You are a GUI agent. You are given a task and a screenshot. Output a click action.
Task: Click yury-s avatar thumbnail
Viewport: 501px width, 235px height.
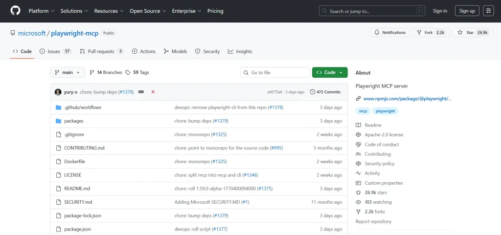coord(58,92)
